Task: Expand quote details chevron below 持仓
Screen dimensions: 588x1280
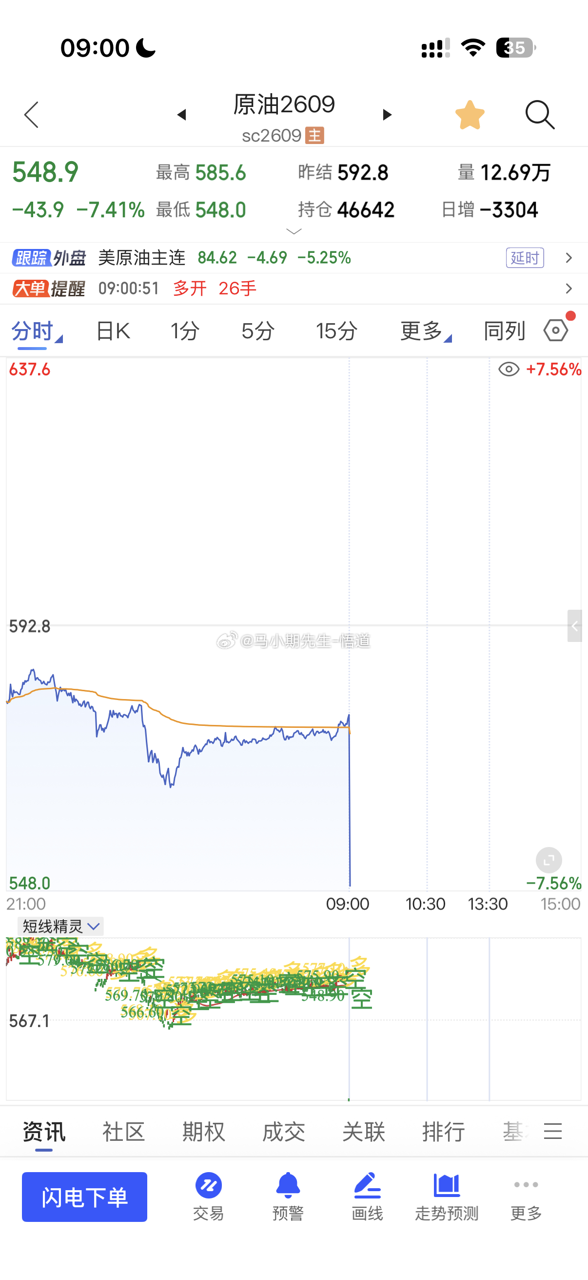Action: [x=294, y=231]
